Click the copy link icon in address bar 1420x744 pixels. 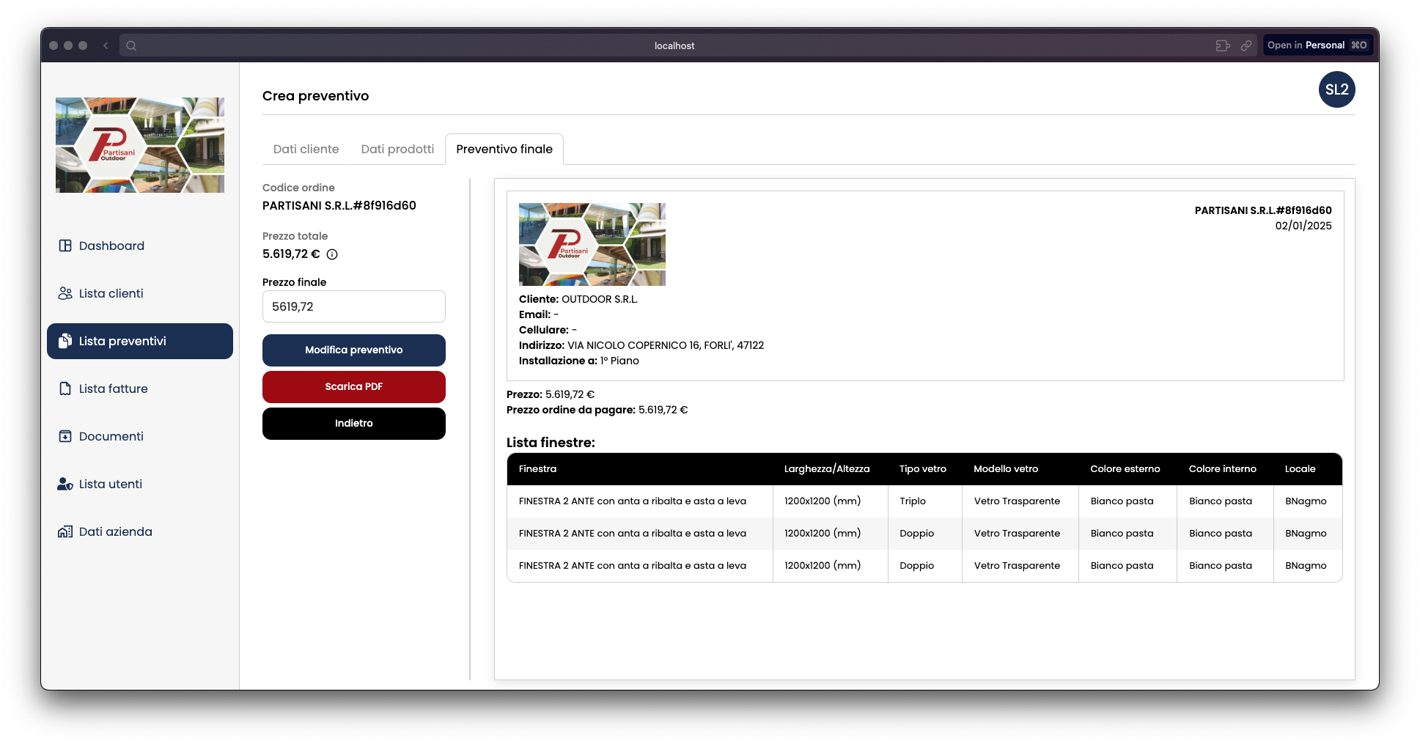pyautogui.click(x=1246, y=45)
